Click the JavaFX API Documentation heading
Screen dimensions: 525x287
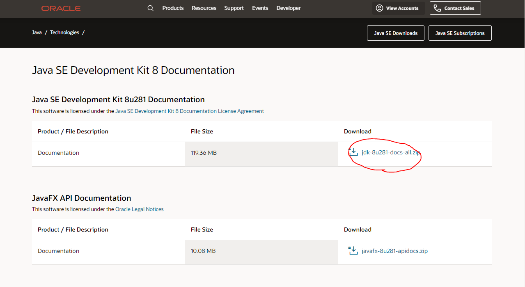coord(82,198)
